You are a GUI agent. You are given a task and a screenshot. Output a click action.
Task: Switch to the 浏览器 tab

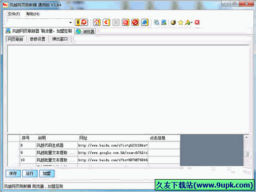[85, 31]
